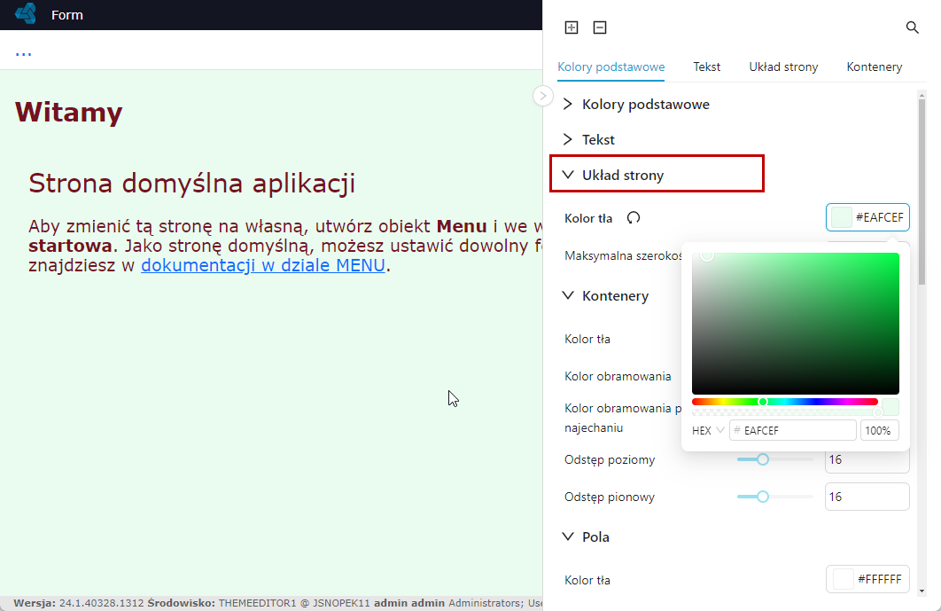The width and height of the screenshot is (941, 611).
Task: Switch to Kolory podstawowe tab
Action: tap(610, 67)
